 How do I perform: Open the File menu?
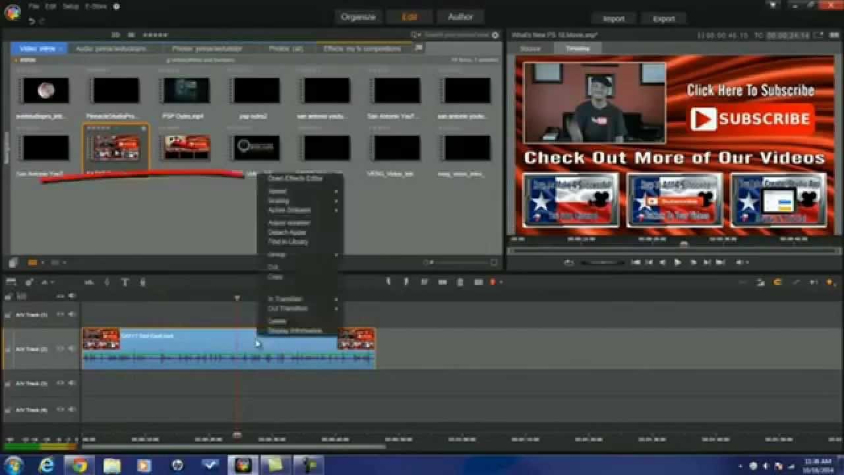34,7
